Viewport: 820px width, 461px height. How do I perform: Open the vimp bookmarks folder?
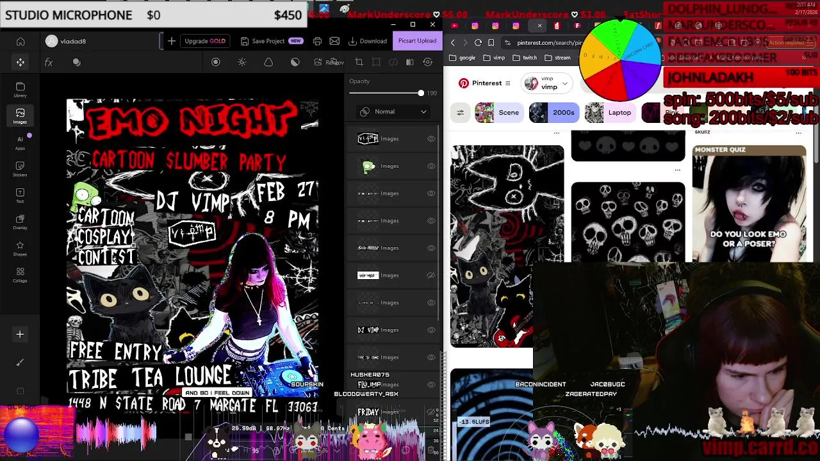(x=494, y=58)
